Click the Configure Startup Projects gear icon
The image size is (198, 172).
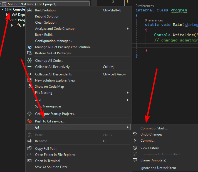(x=29, y=114)
